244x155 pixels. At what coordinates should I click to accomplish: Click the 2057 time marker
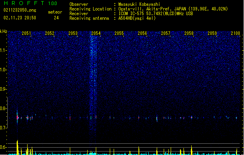click(x=166, y=33)
